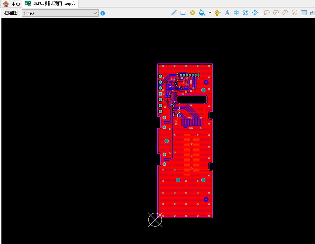
Task: Select the paint bucket fill tool
Action: [202, 13]
